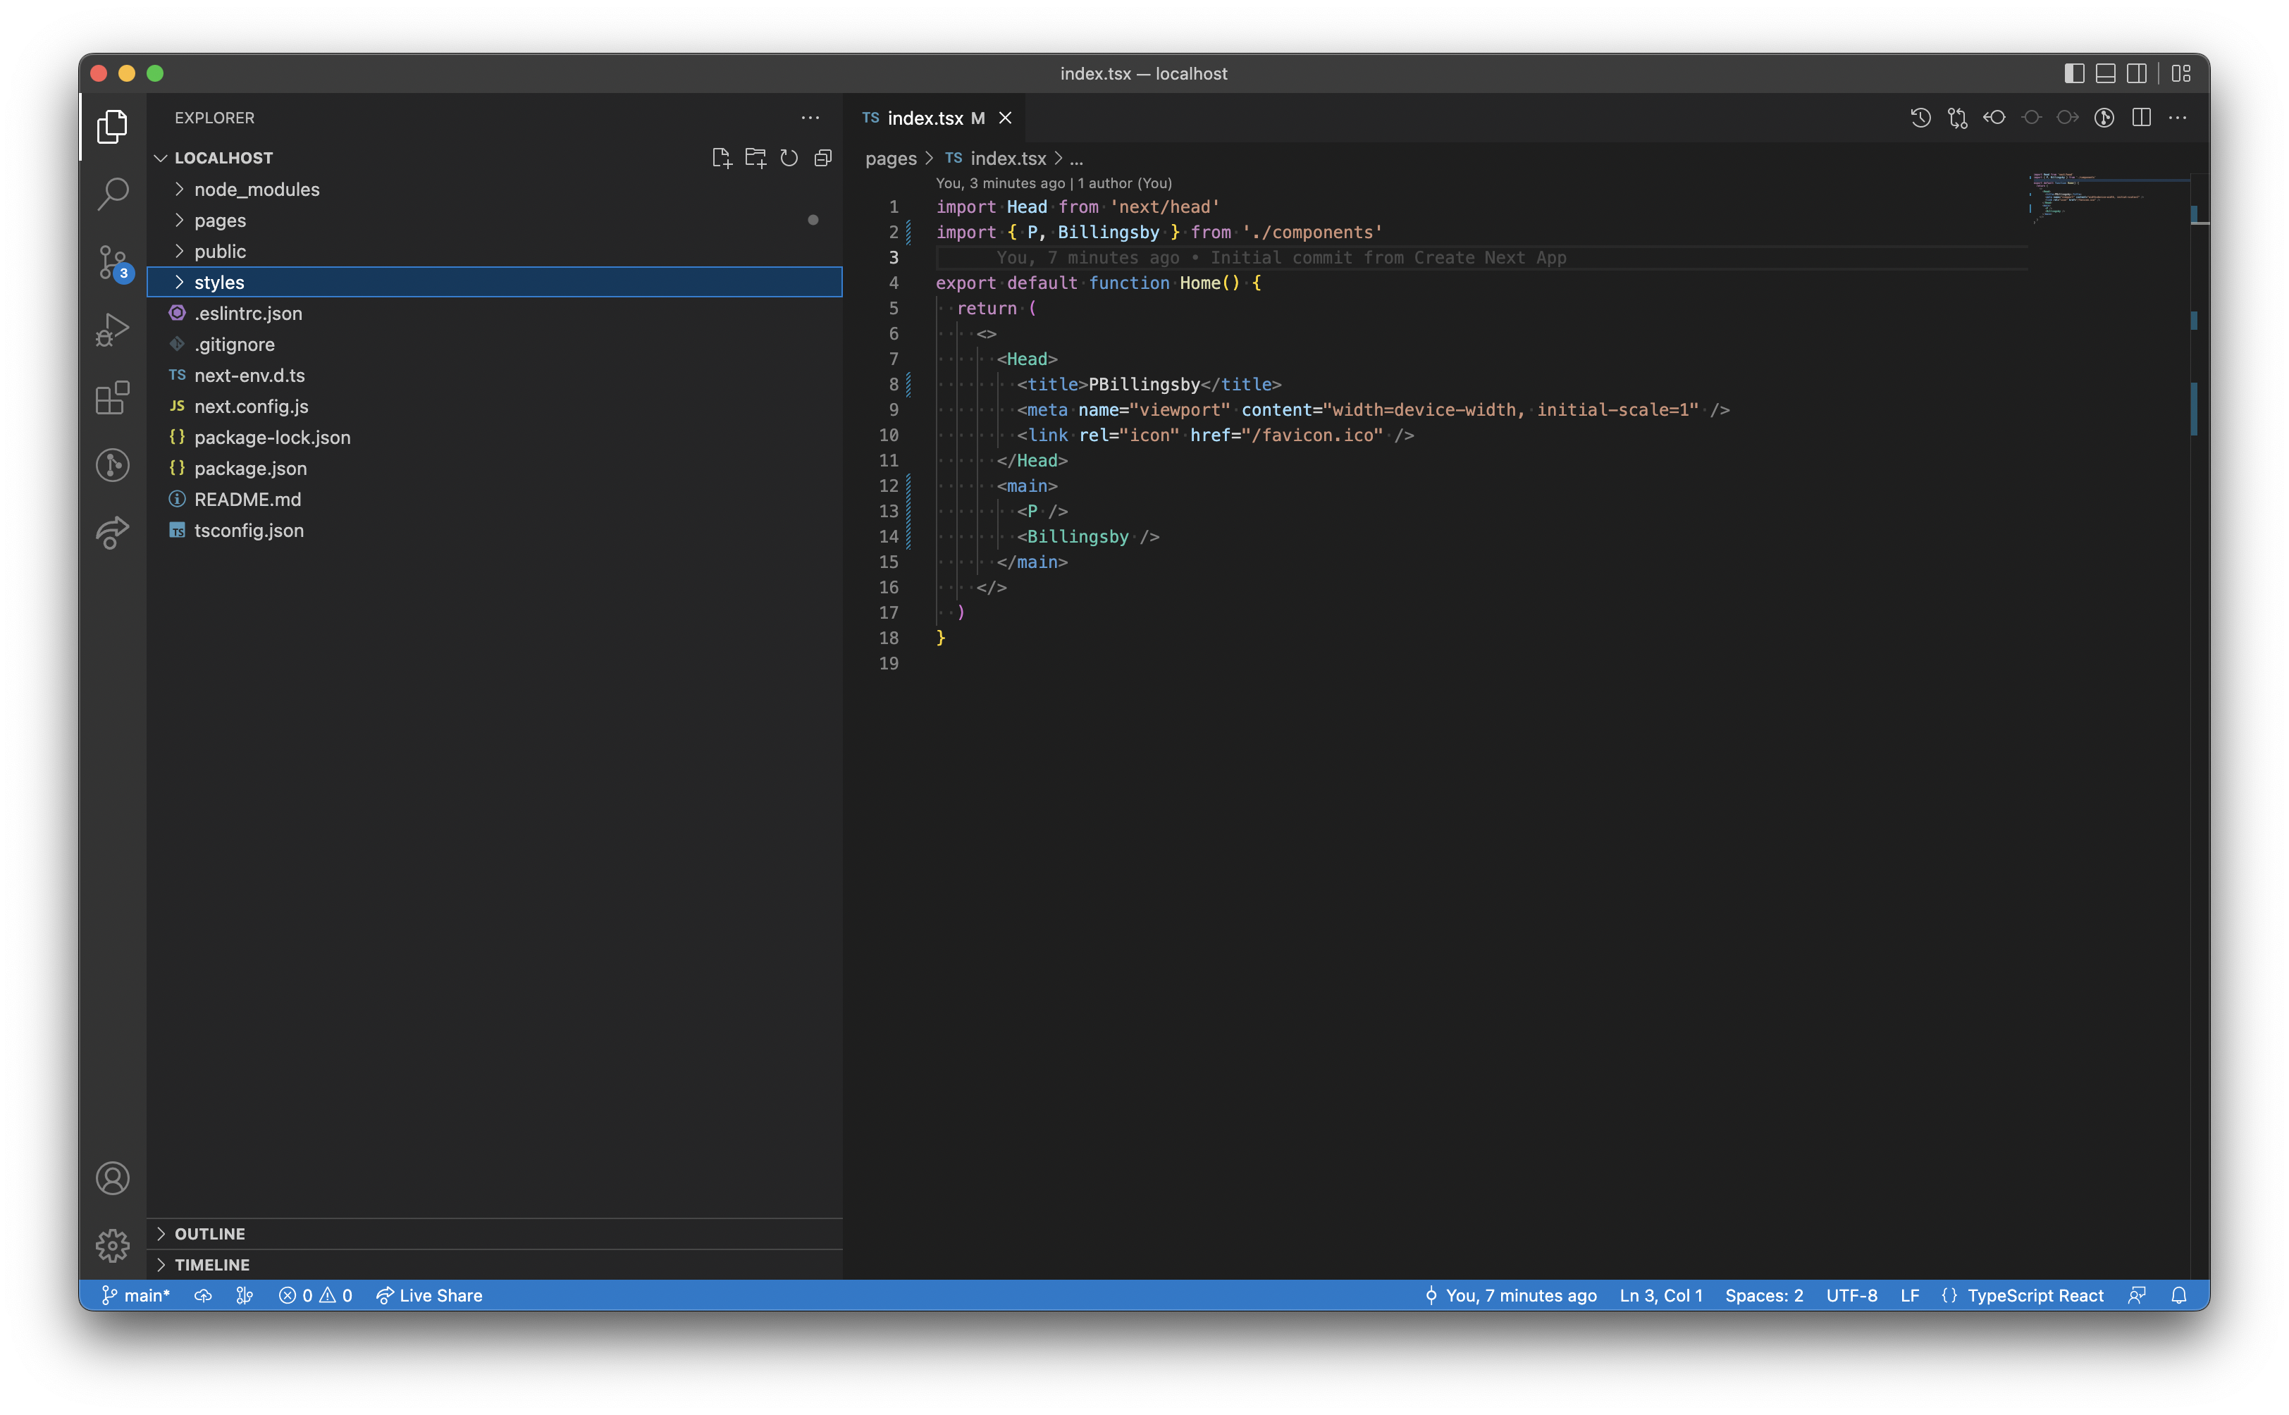The height and width of the screenshot is (1415, 2289).
Task: Click the Refresh Explorer icon
Action: 789,158
